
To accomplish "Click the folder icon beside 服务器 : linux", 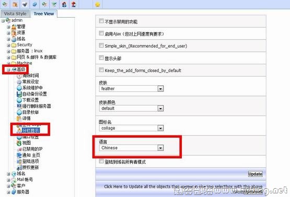I will tap(14, 51).
